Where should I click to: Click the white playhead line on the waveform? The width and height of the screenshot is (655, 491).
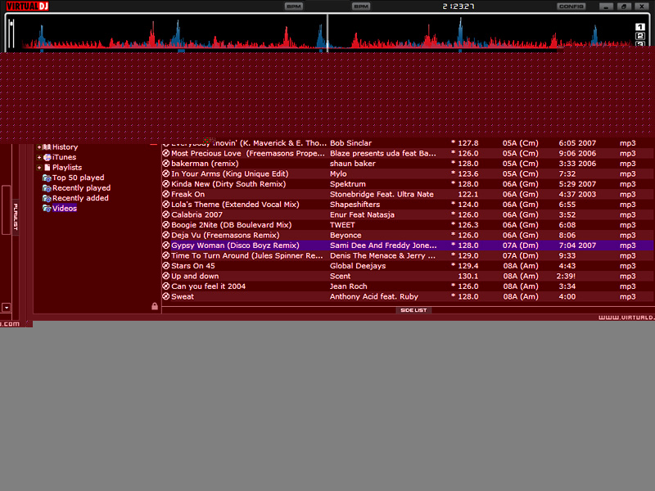(x=327, y=33)
